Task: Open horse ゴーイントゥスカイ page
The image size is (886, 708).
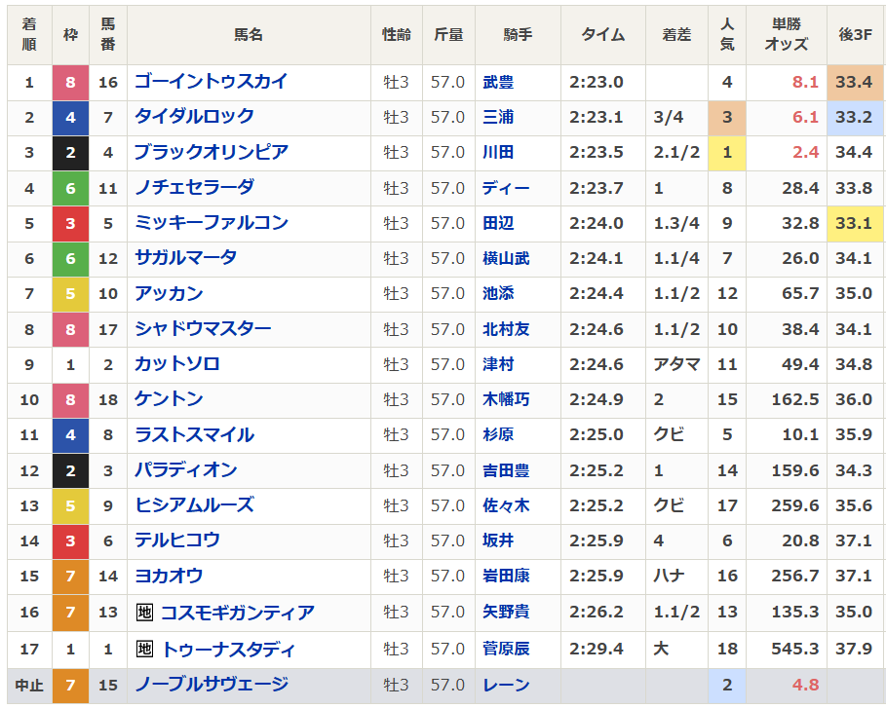Action: [212, 82]
